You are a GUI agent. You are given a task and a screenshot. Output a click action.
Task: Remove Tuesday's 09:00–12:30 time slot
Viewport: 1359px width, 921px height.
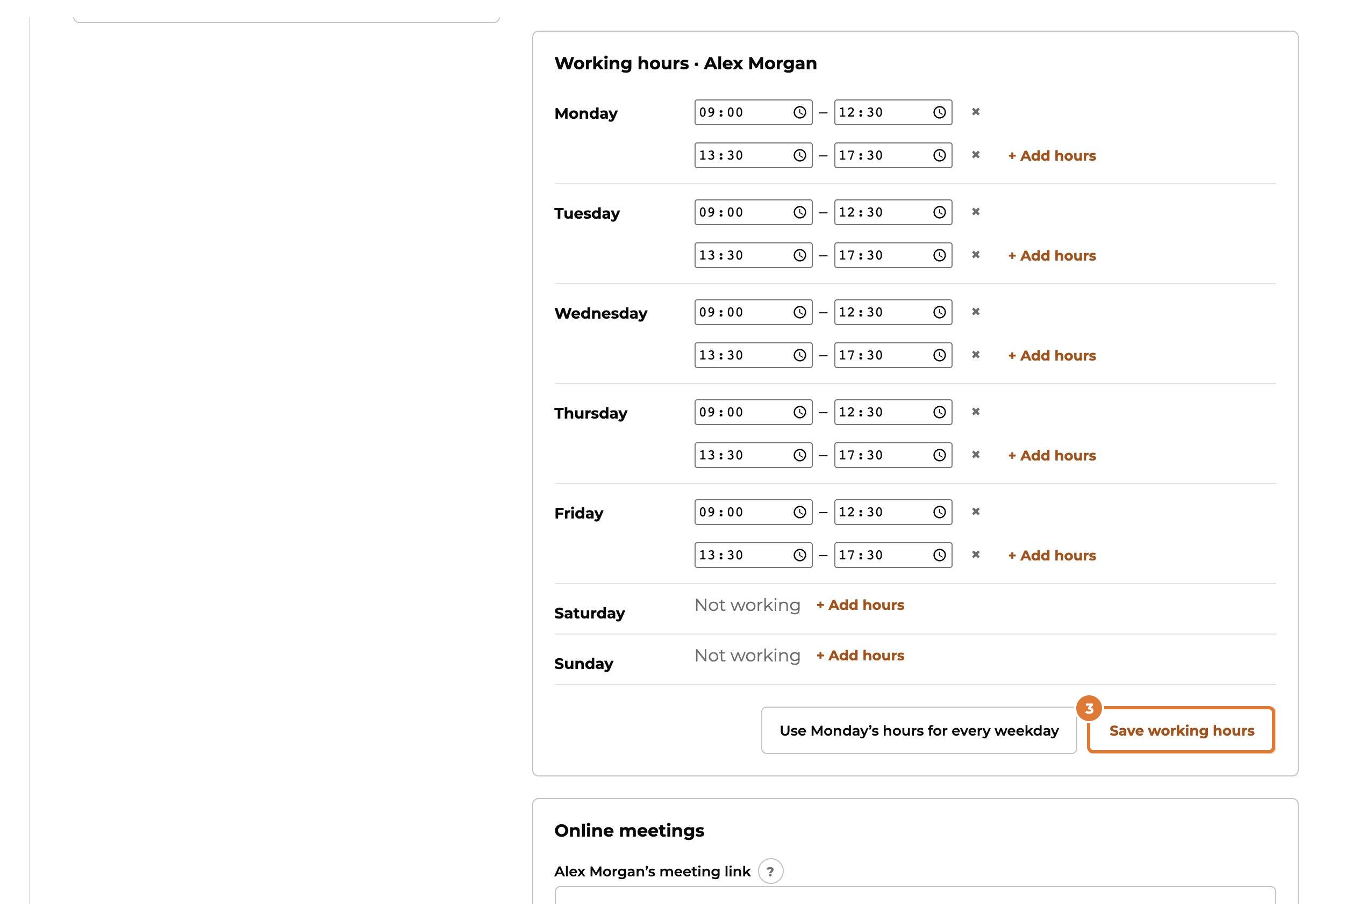(x=975, y=212)
